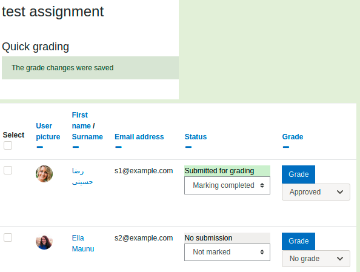Tick the select-all checkbox under Select
This screenshot has height=272, width=360.
tap(8, 145)
